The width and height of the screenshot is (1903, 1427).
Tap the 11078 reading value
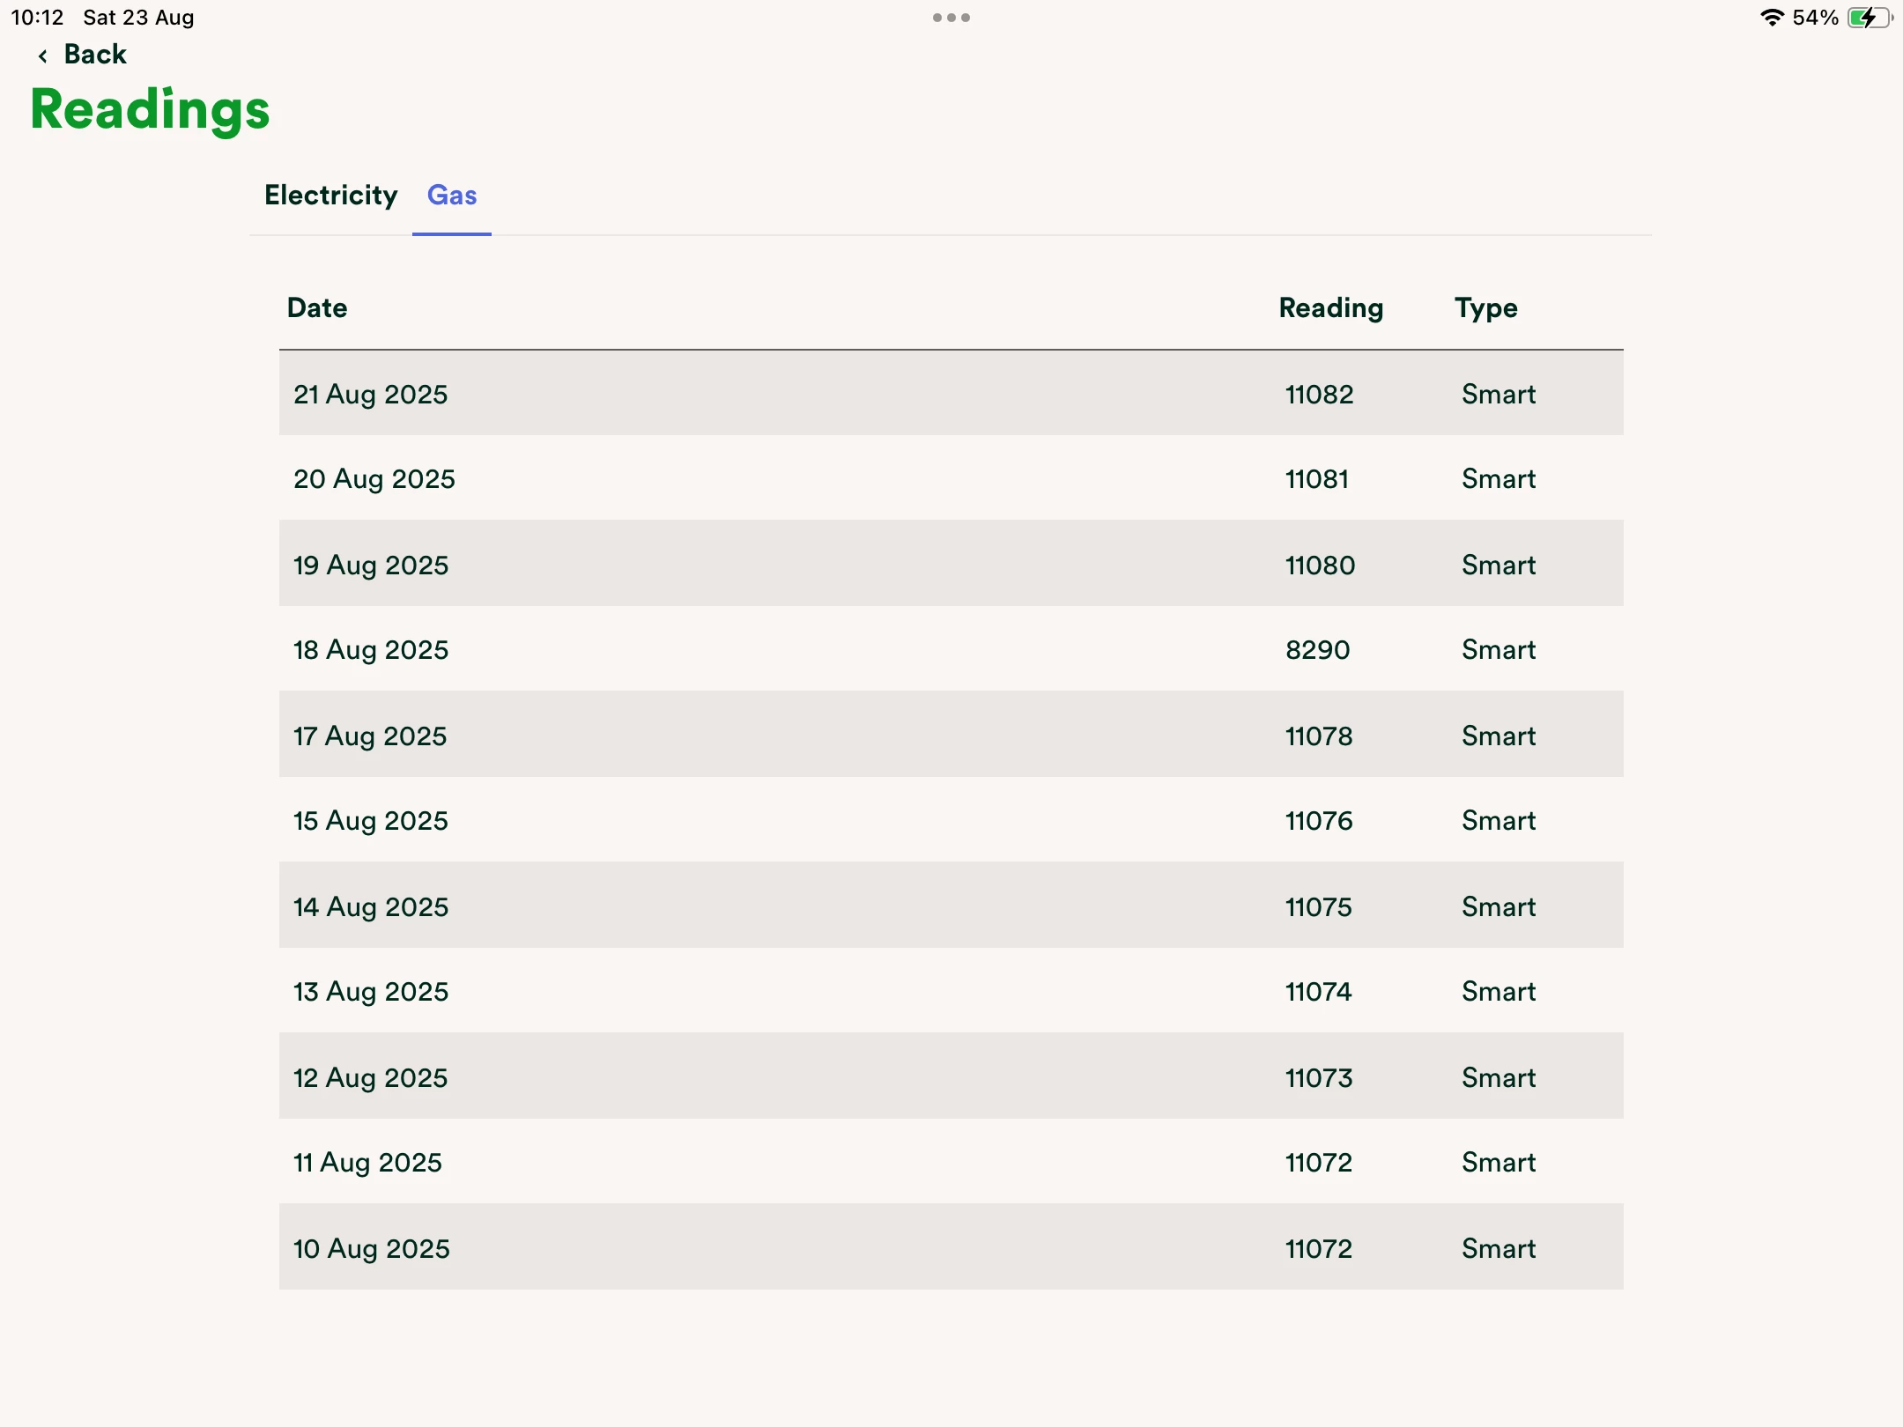coord(1318,736)
